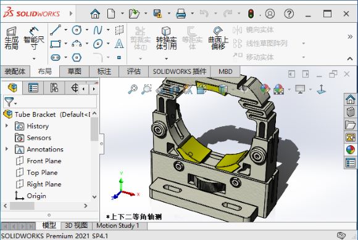This screenshot has width=358, height=240.
Task: Open dropdown arrow next to New document
Action: [x=122, y=13]
